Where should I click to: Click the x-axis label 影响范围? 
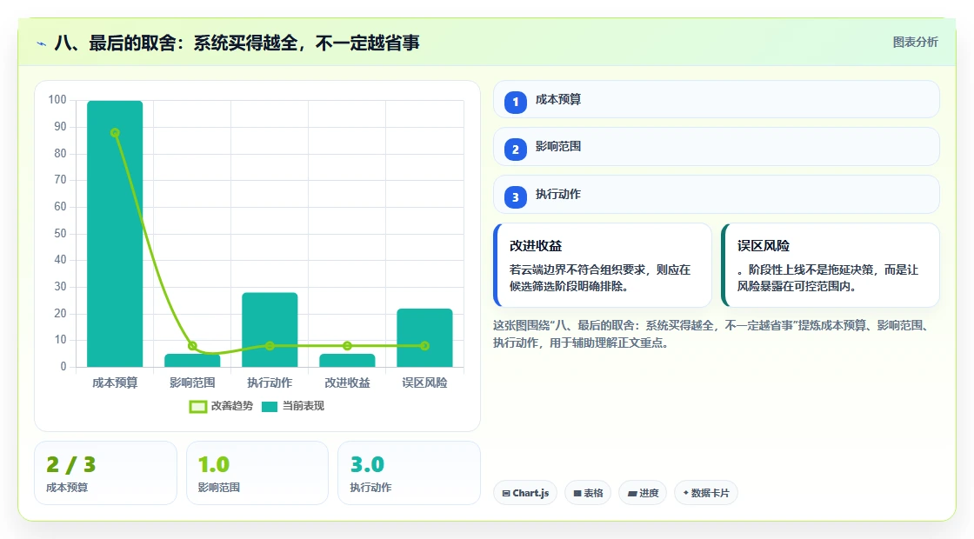[192, 383]
